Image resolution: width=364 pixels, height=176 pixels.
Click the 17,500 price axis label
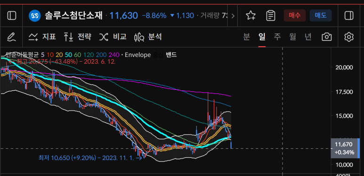(x=344, y=92)
